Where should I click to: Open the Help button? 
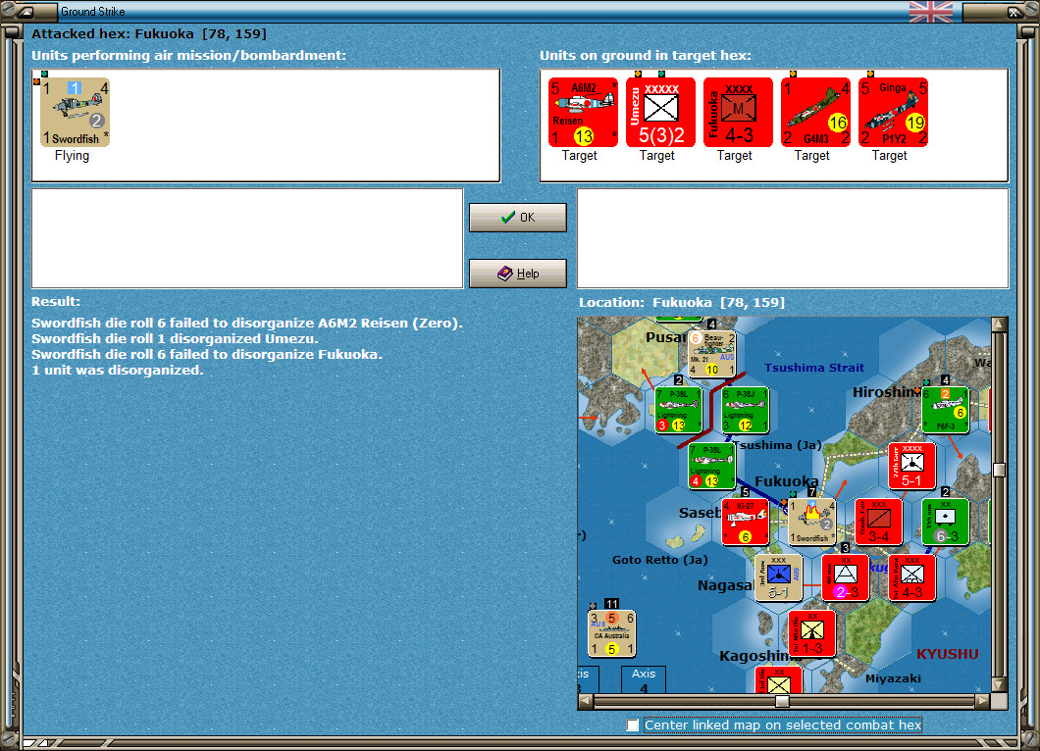point(518,274)
